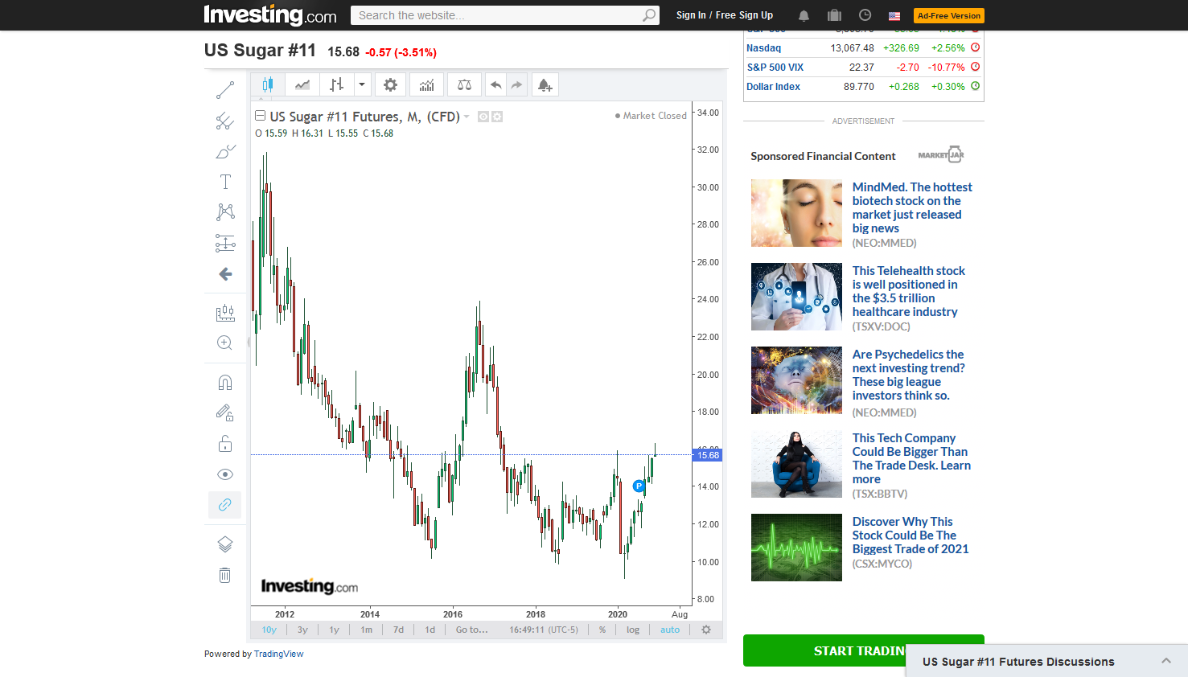Toggle hide all drawings eye icon
The image size is (1188, 677).
pos(225,474)
